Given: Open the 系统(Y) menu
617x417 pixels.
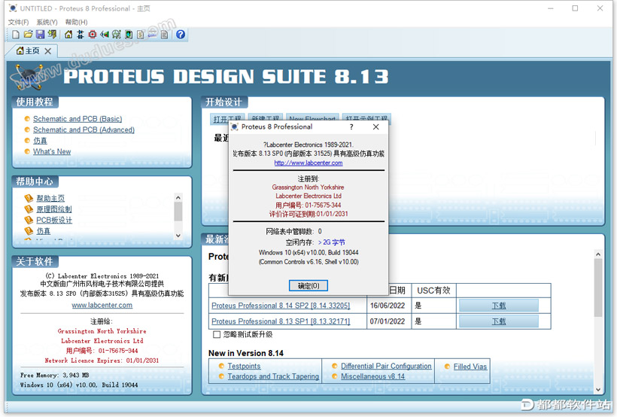Looking at the screenshot, I should coord(47,22).
